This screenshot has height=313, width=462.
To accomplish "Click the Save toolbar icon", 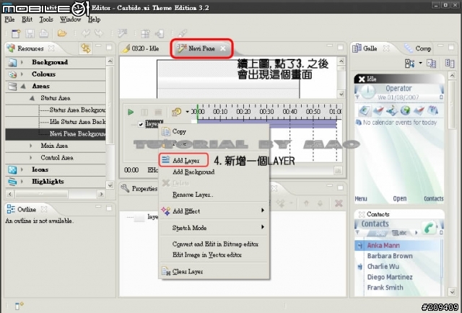I will point(30,34).
